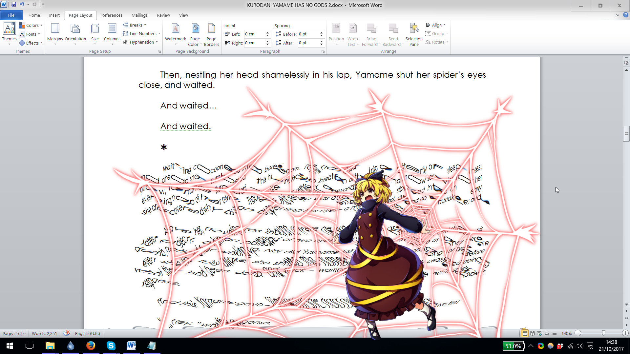Click the Spacing Before input field
This screenshot has width=630, height=354.
click(x=308, y=34)
